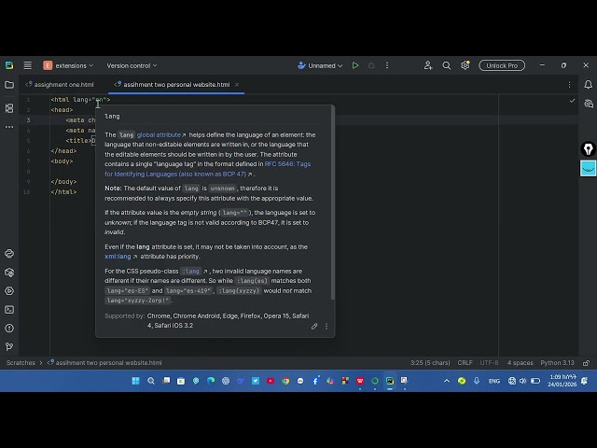Click the closing </html> tag
The image size is (597, 448).
coord(63,192)
